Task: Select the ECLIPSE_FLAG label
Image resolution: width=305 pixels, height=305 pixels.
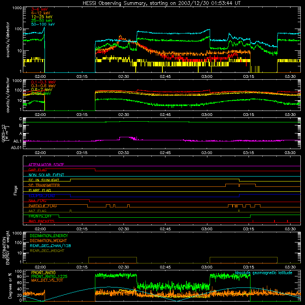Action: 42,196
